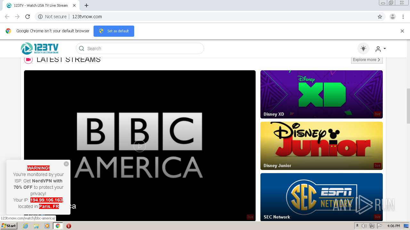Close the NordVPN warning popup
Screen dimensions: 410x230
point(66,164)
